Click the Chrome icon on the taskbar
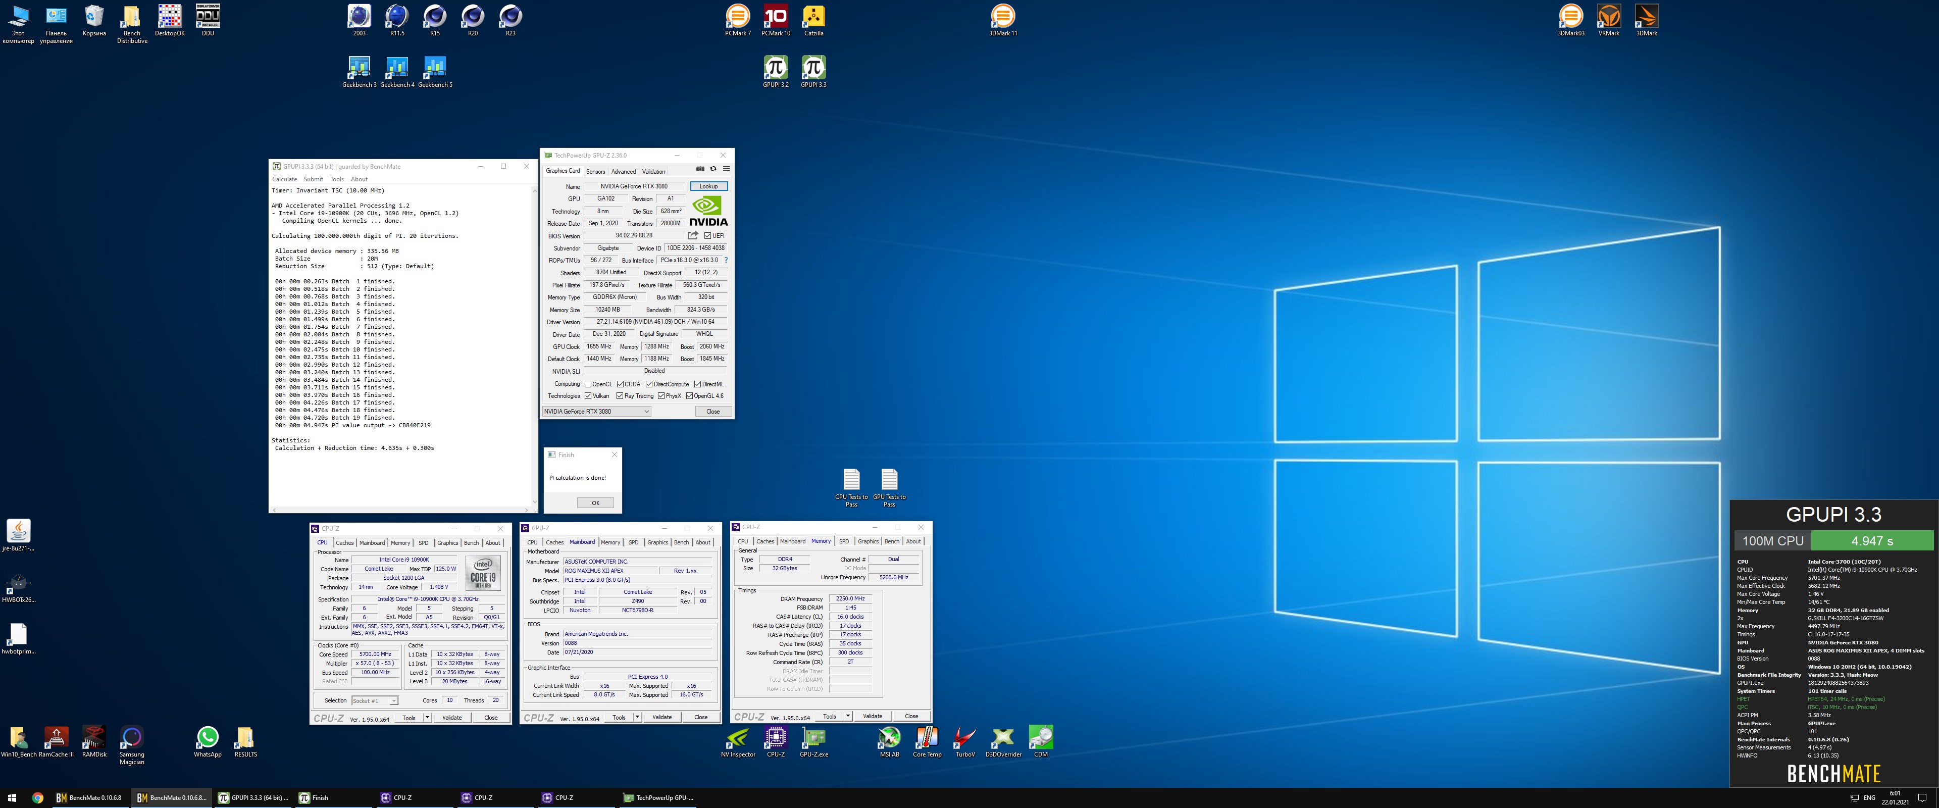 (x=38, y=797)
